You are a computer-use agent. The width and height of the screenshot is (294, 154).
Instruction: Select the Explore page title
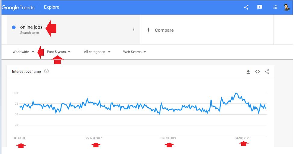point(52,7)
